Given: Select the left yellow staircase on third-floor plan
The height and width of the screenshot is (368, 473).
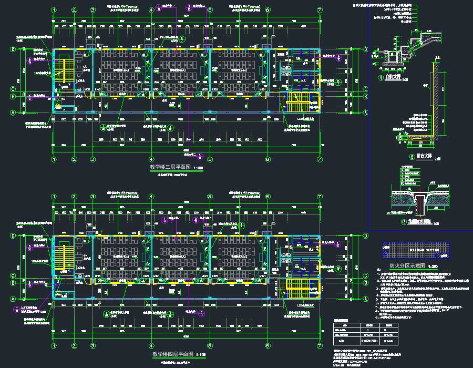Looking at the screenshot, I should [64, 70].
